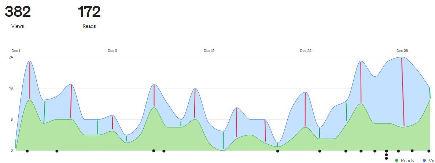This screenshot has height=163, width=435.
Task: Click the Dec 8 date label
Action: click(113, 51)
